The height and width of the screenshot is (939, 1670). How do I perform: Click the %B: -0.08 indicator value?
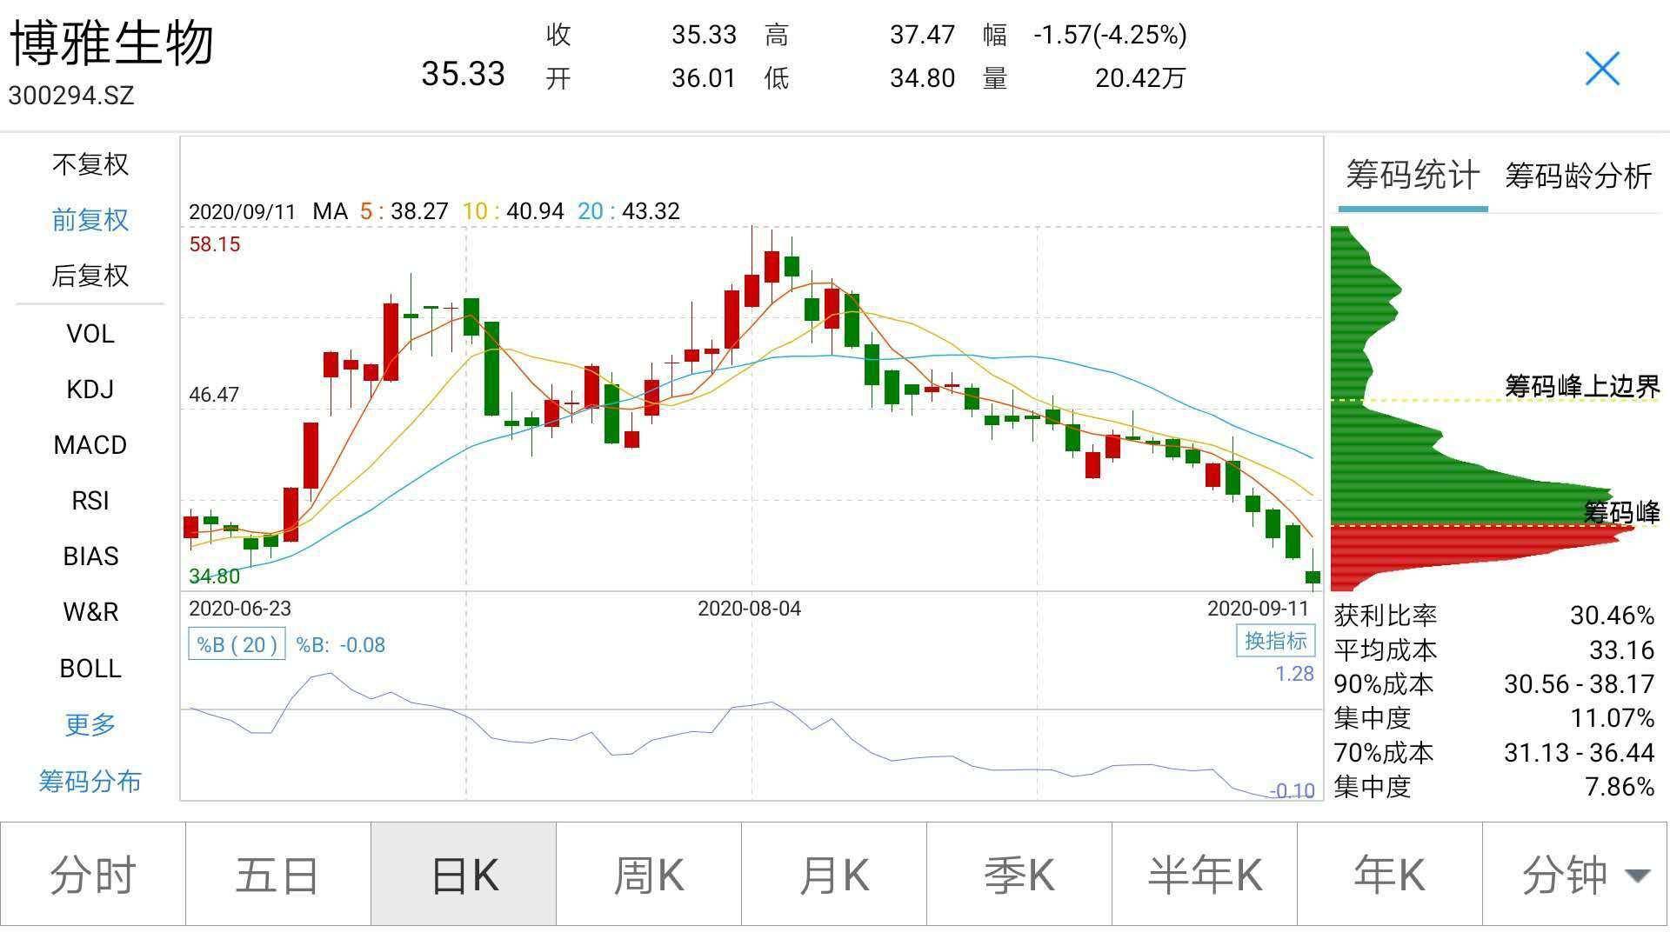(x=340, y=645)
